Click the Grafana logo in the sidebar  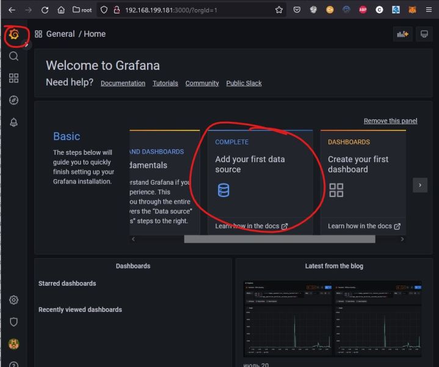(x=13, y=35)
